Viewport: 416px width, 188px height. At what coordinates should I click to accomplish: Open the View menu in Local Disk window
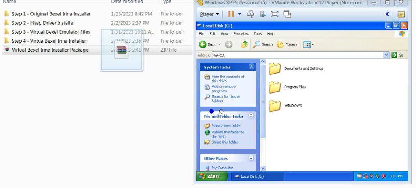tap(224, 34)
